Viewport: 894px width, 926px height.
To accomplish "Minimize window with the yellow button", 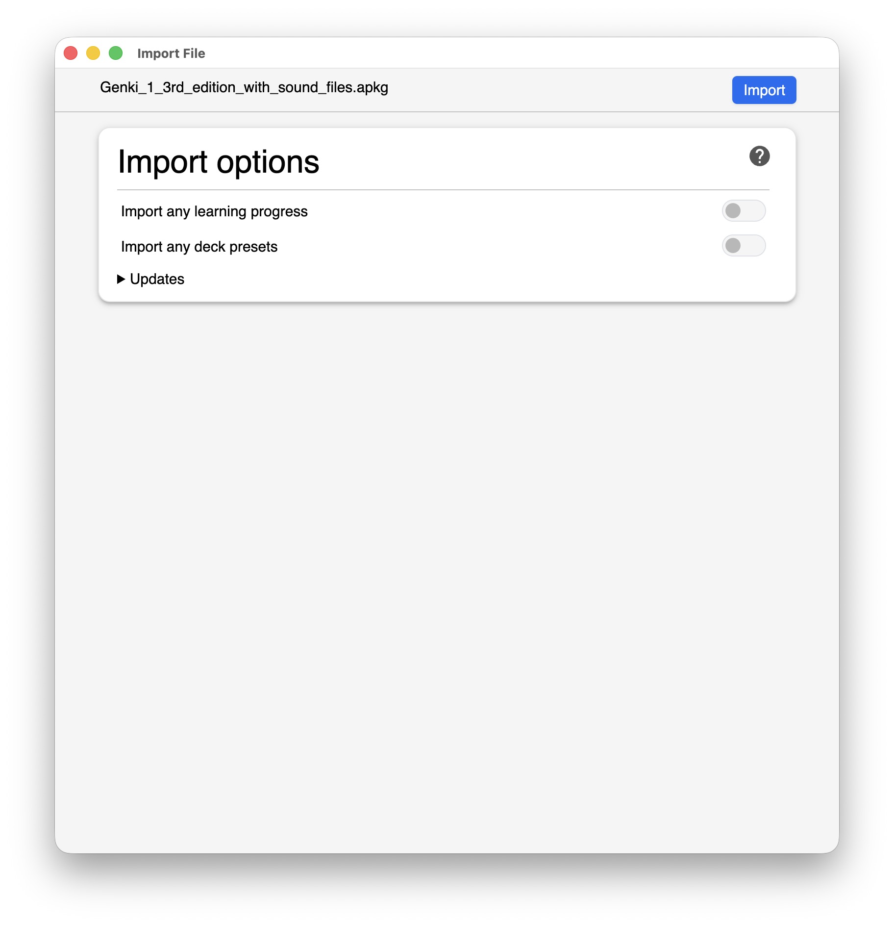I will point(93,53).
